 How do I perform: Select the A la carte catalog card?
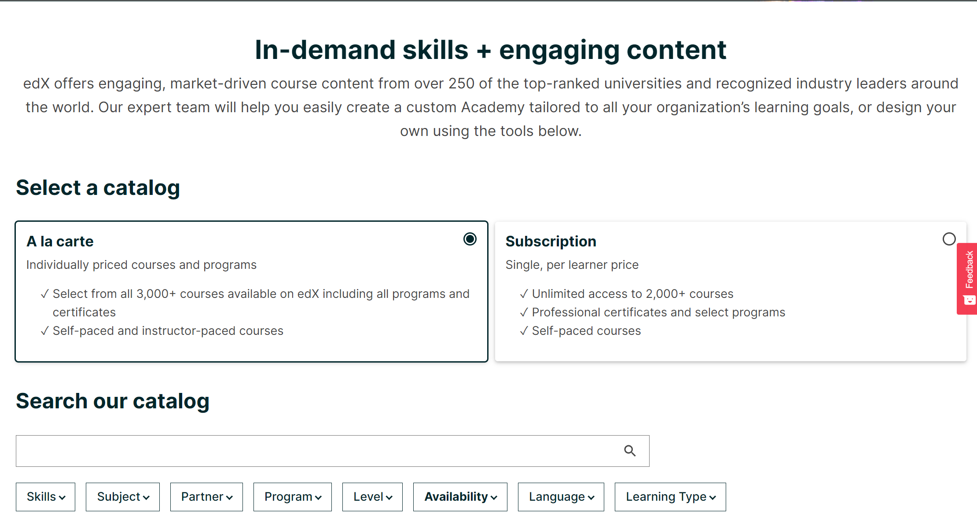(x=251, y=290)
